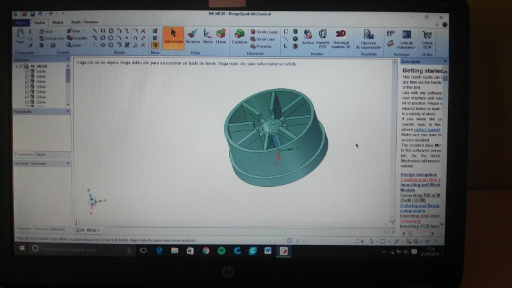
Task: Switch to the Mostrar ribbon tab
Action: pos(58,22)
